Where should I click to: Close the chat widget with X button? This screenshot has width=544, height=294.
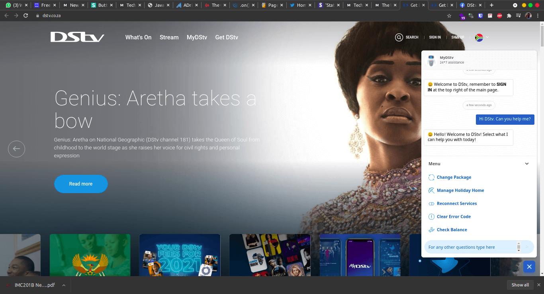point(529,267)
